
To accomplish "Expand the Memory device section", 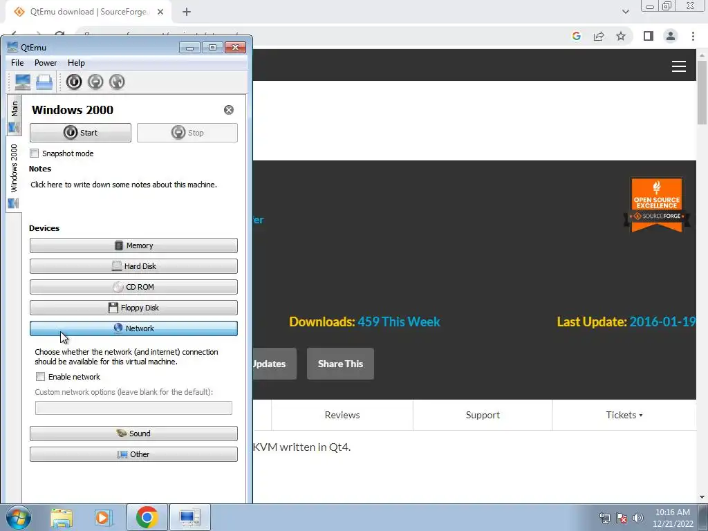I will point(133,245).
